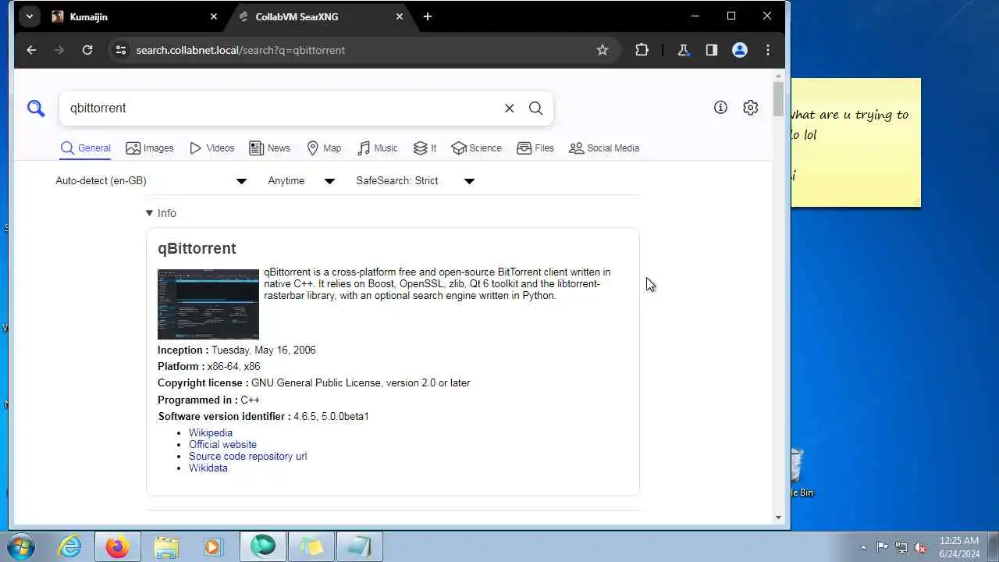Screen dimensions: 999x562
Task: Open the Wikipedia link
Action: (x=211, y=432)
